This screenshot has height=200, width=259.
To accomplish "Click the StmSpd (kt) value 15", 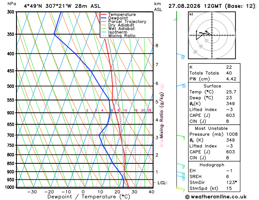I will 229,188.
